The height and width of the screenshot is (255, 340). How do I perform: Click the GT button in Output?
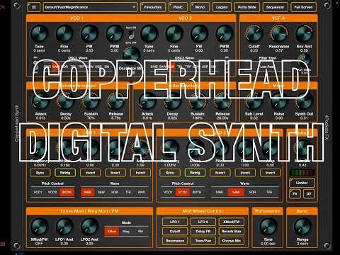[x=309, y=194]
